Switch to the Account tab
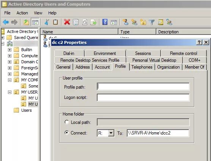 102,67
